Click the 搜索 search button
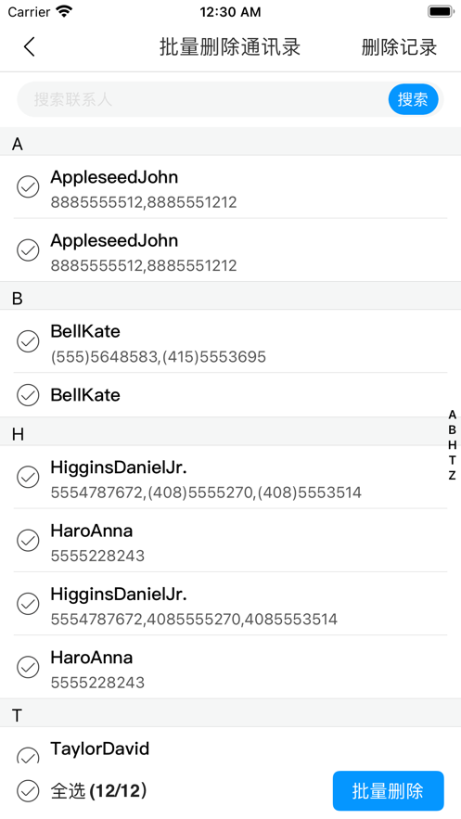The height and width of the screenshot is (819, 461). point(413,99)
